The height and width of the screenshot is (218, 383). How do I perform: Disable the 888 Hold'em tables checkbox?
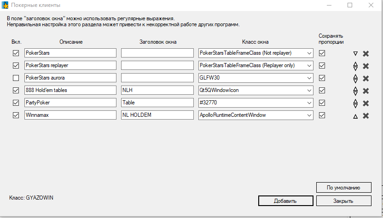coord(16,90)
